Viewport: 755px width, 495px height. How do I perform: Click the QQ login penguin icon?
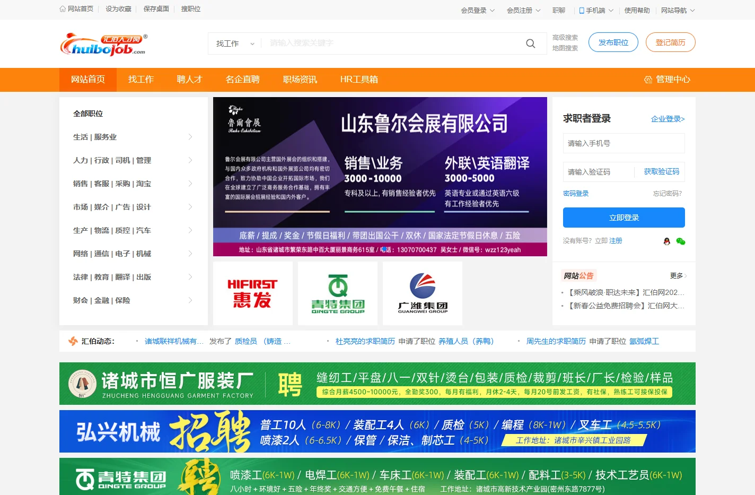667,241
